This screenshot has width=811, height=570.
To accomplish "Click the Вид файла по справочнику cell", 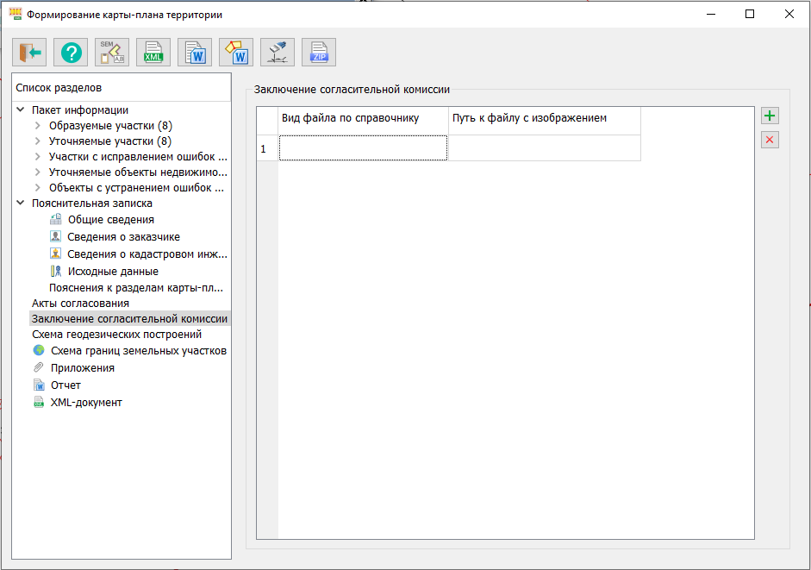I will (x=363, y=148).
